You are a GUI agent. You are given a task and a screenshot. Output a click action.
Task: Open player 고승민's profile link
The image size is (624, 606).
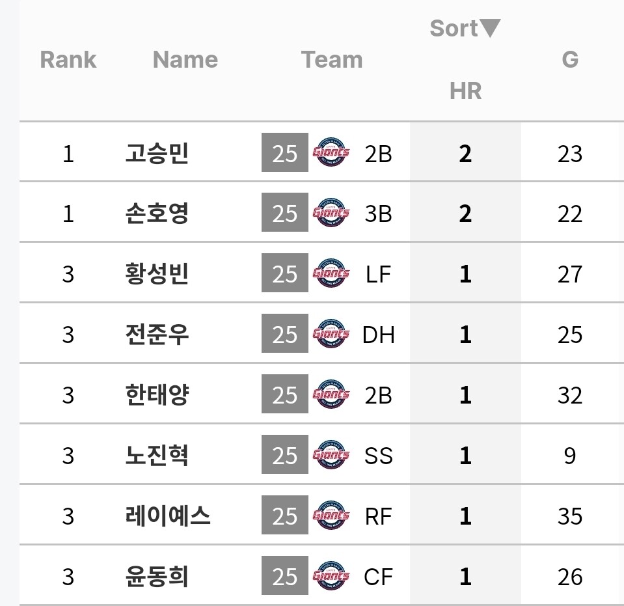tap(156, 154)
